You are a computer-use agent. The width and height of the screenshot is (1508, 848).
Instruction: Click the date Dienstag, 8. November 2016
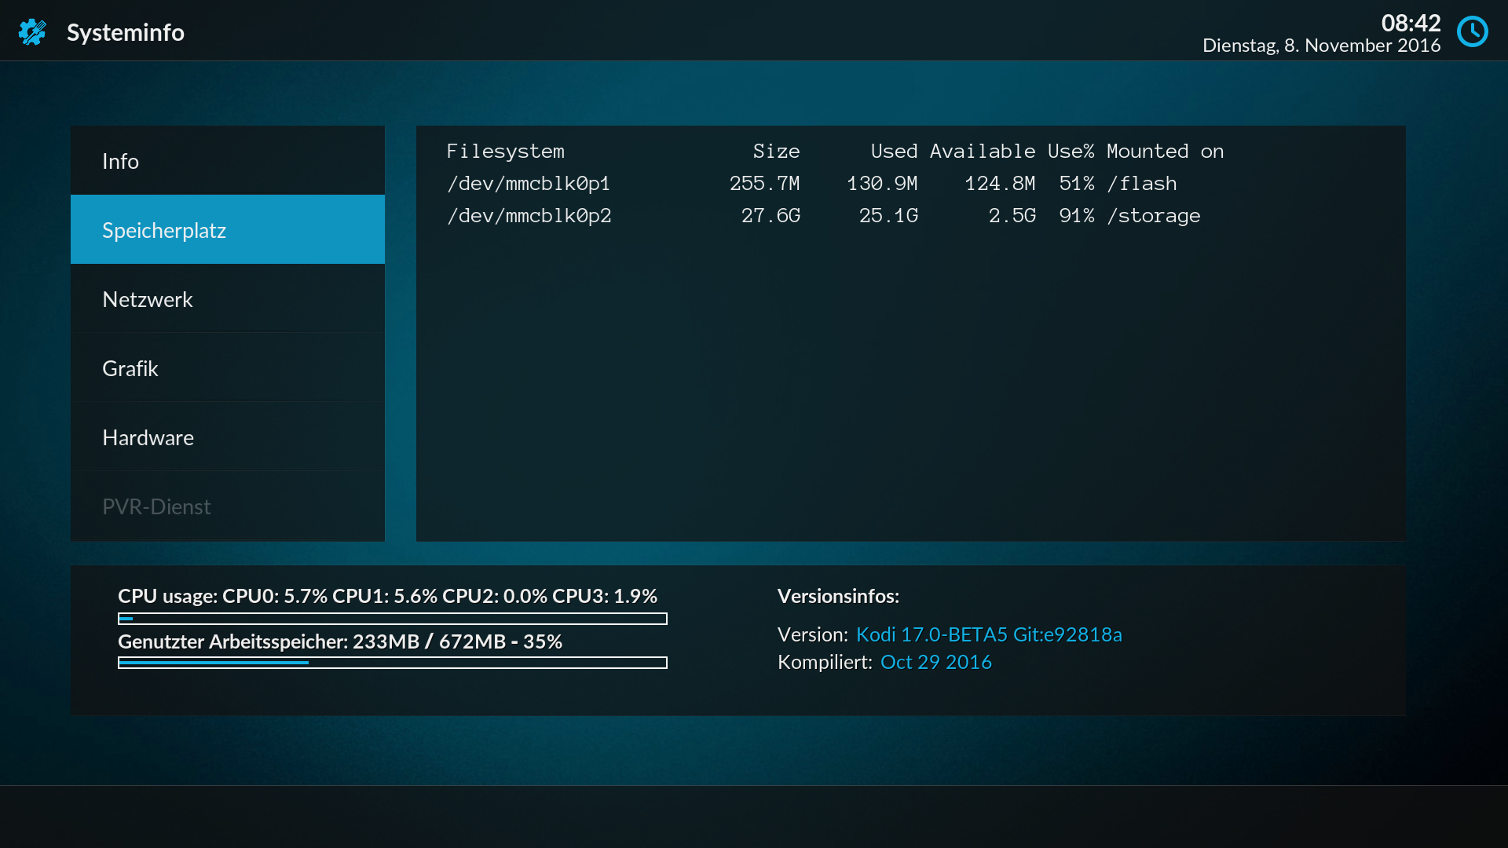pos(1321,46)
